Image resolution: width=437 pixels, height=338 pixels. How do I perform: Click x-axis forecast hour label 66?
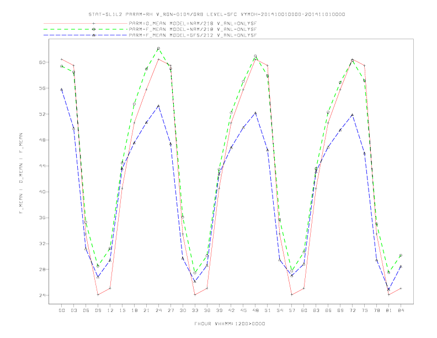coord(328,310)
